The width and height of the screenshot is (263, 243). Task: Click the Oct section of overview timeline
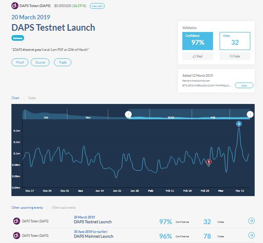[x=46, y=114]
